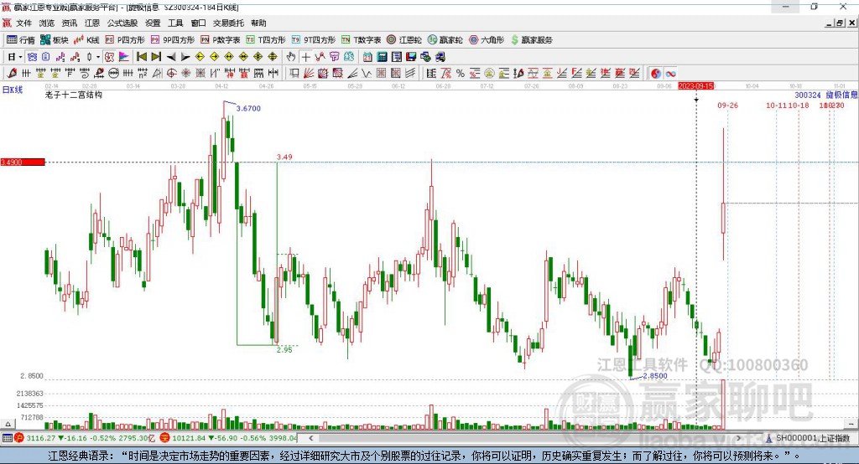Click the first yellow diamond arrow icon
859x464 pixels.
pyautogui.click(x=200, y=57)
